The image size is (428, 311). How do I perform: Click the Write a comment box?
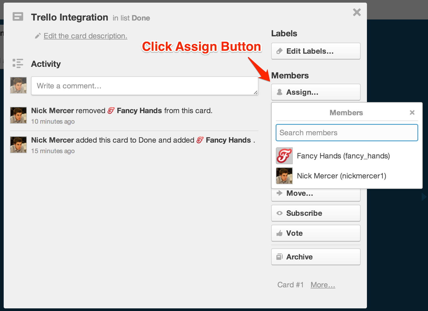(145, 86)
